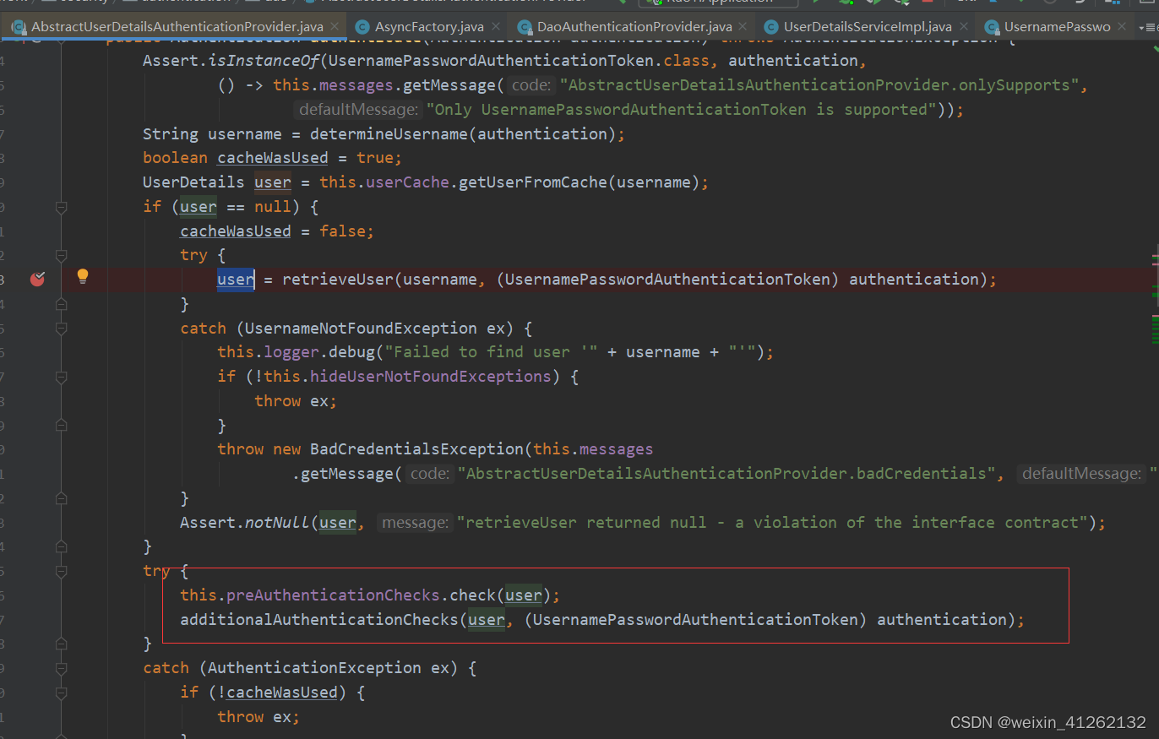
Task: Close the DaoAuthenticationProvider.java tab
Action: (x=744, y=27)
